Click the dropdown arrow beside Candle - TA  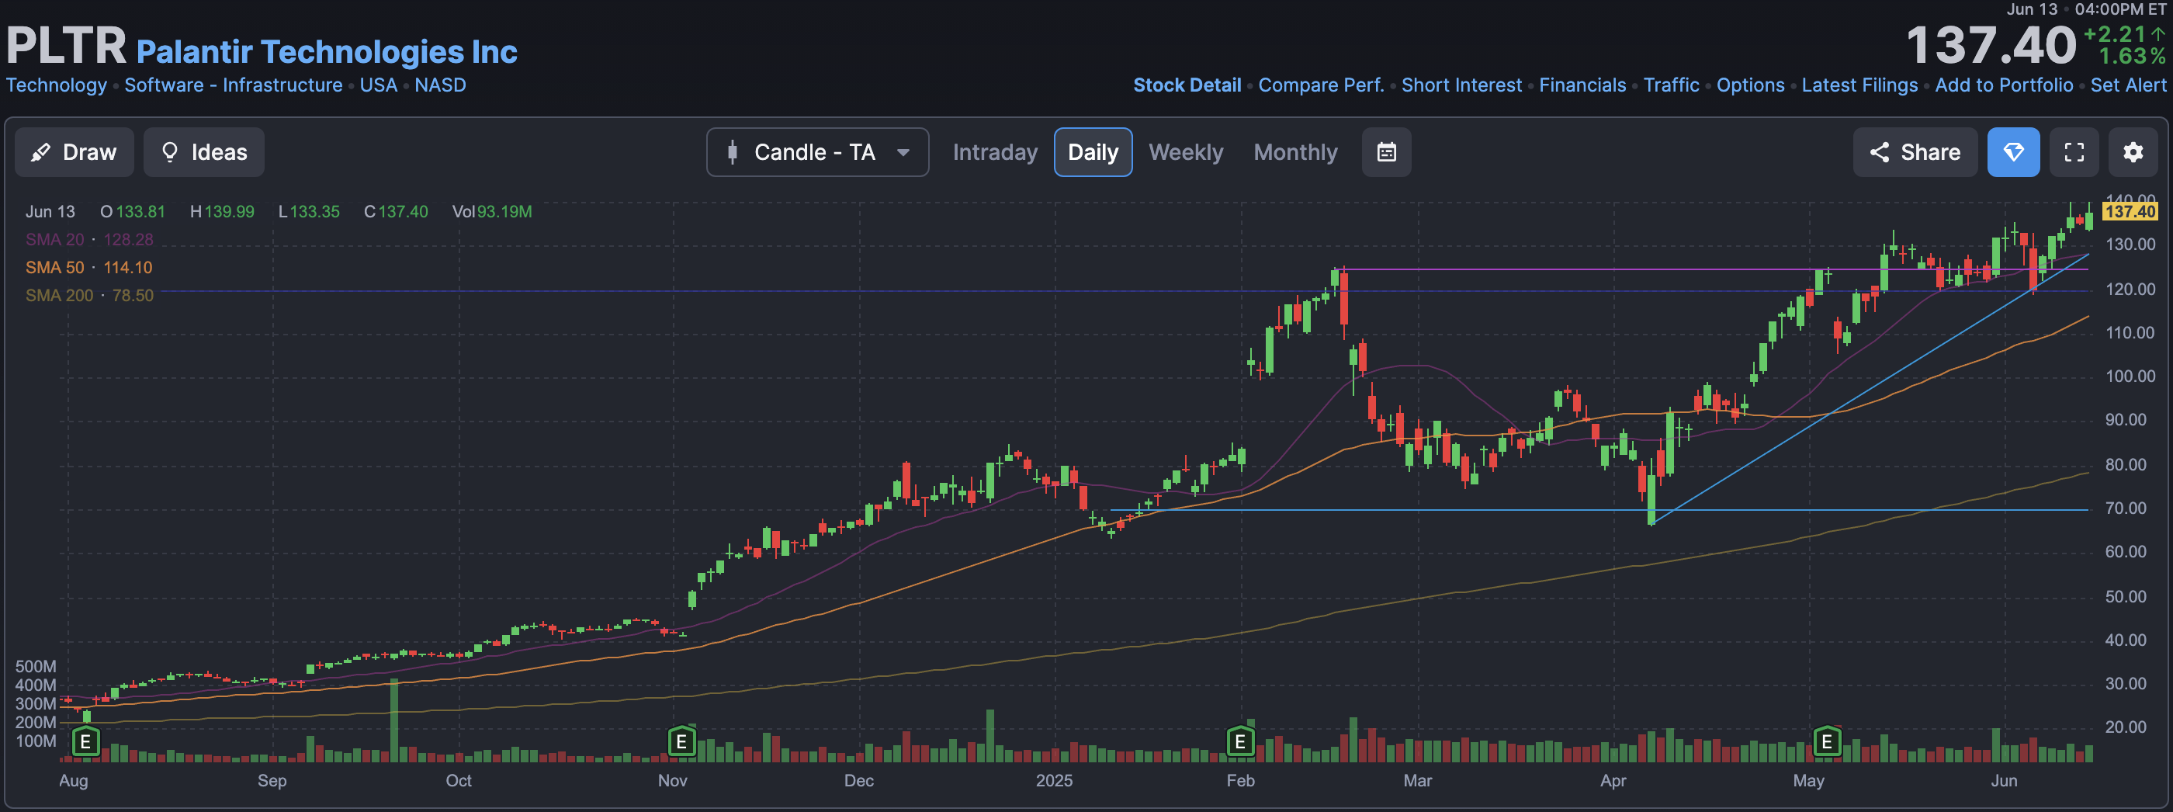click(x=903, y=153)
